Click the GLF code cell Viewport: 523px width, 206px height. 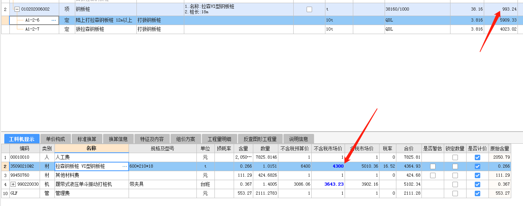coord(25,193)
